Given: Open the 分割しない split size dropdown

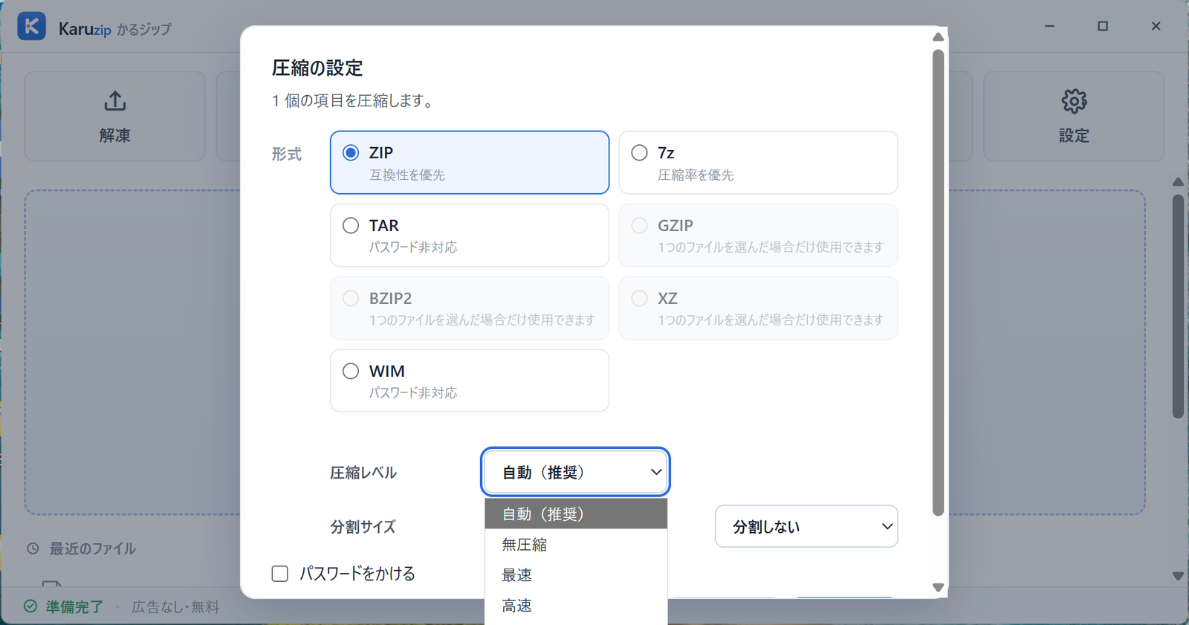Looking at the screenshot, I should [x=806, y=526].
